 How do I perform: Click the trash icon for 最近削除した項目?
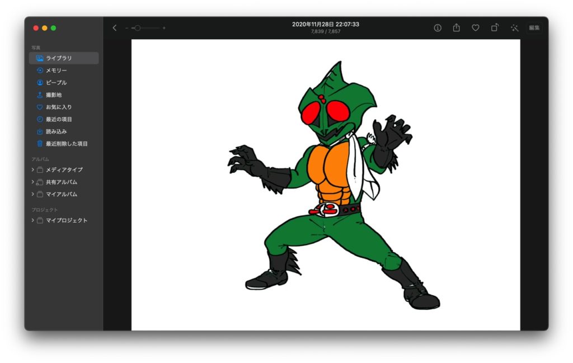point(40,144)
